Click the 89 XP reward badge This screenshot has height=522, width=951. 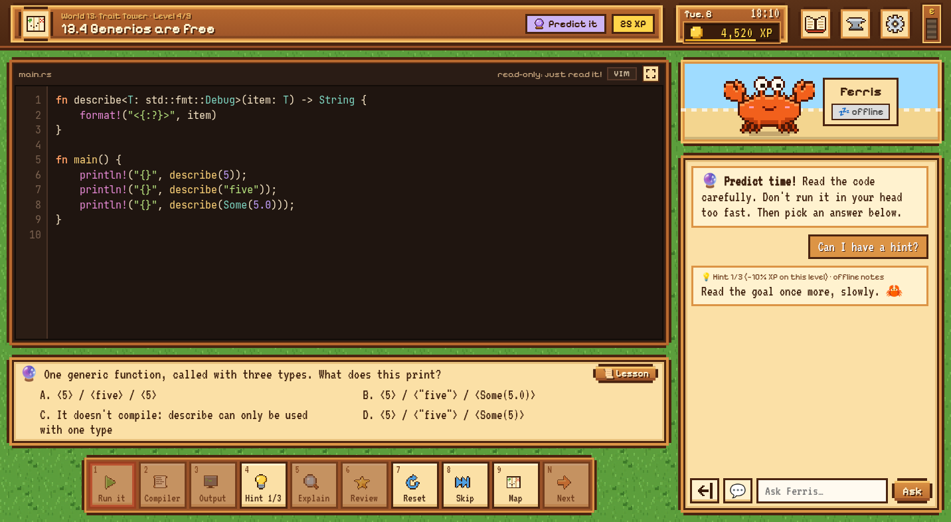coord(633,24)
